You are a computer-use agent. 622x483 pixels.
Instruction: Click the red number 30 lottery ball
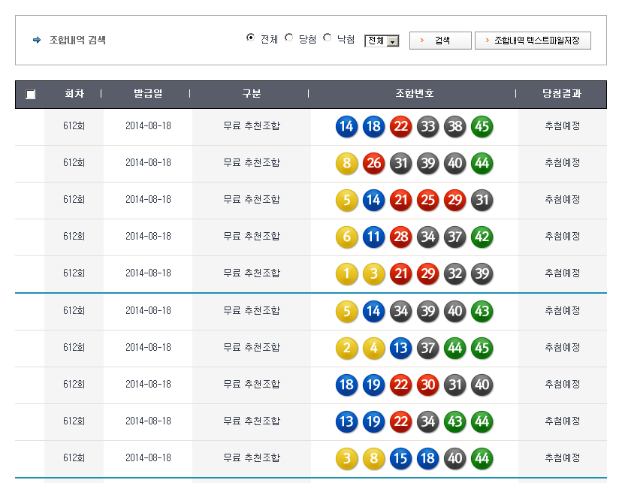(x=427, y=384)
